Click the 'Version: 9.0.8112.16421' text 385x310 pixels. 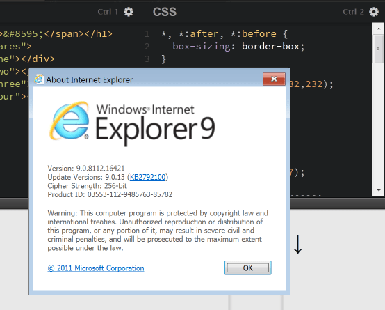[x=86, y=169]
